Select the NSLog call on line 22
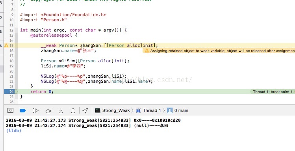This screenshot has width=295, height=151. pyautogui.click(x=97, y=81)
